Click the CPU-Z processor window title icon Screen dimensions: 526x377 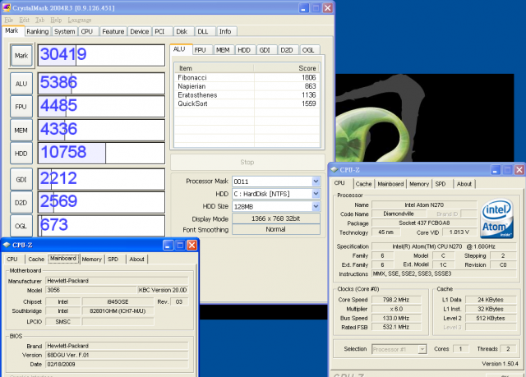point(334,169)
